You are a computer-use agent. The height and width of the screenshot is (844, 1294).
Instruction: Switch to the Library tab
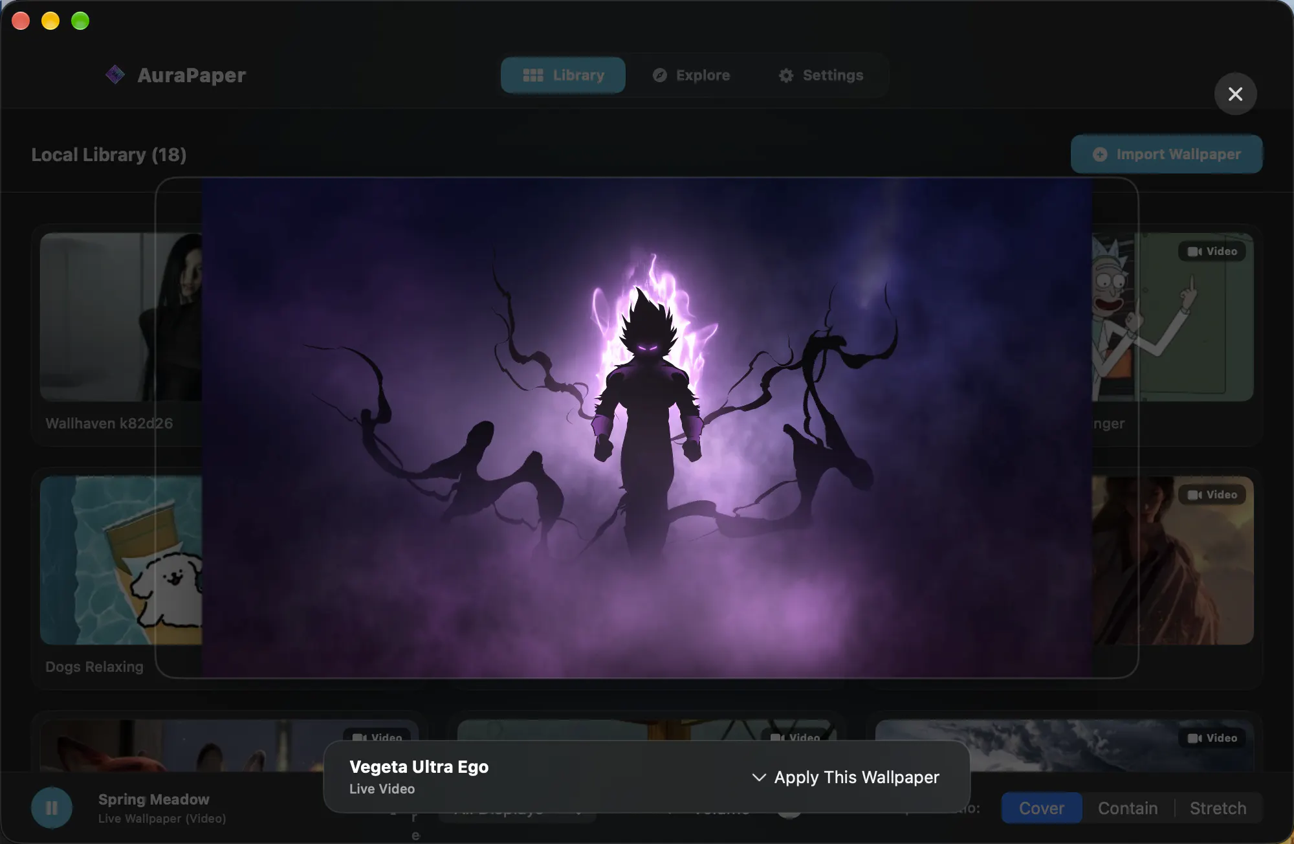point(563,75)
